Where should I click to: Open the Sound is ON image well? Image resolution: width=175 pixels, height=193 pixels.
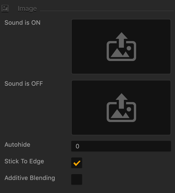coord(121,47)
